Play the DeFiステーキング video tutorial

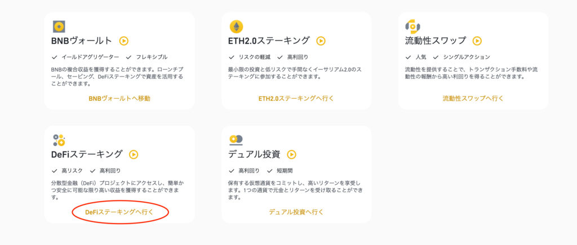tap(134, 154)
